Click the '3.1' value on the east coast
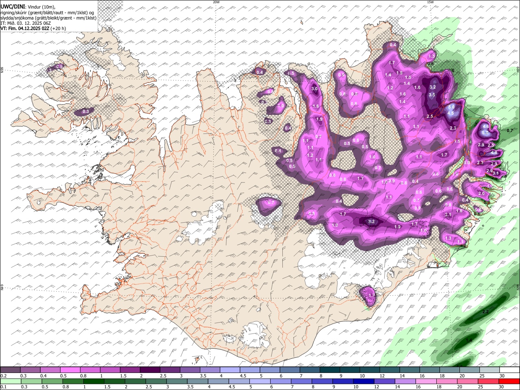This screenshot has height=390, width=520. point(496,173)
